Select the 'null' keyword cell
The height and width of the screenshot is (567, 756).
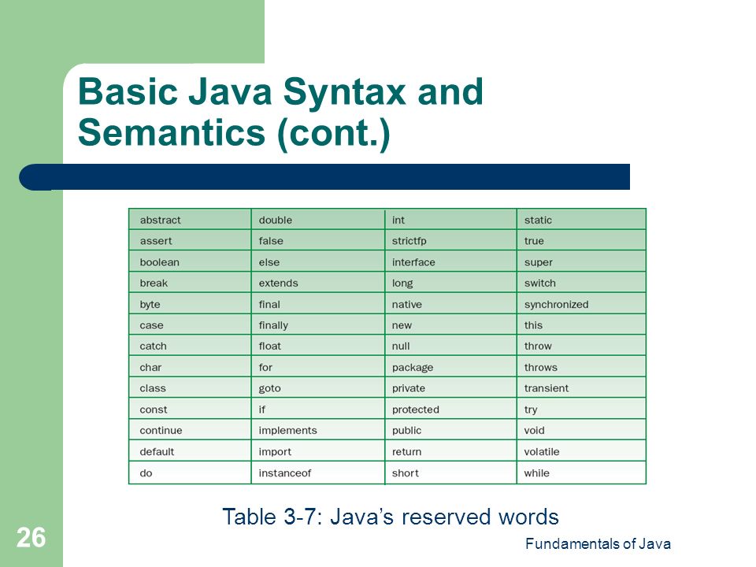(450, 346)
